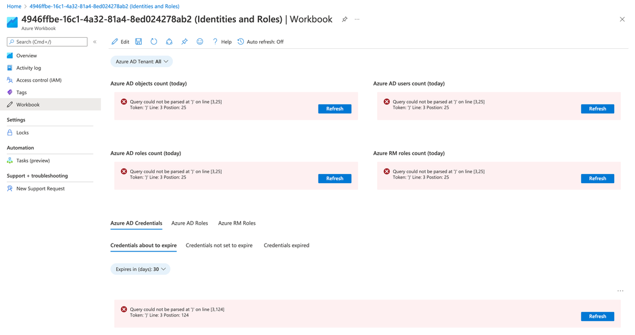Click error icon in Azure RM roles count
635x335 pixels.
click(x=387, y=171)
